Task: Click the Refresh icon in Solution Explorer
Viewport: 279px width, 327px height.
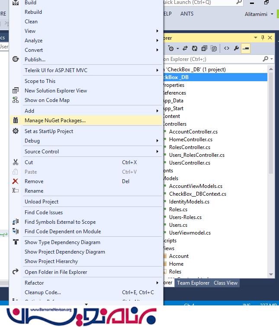Action: tap(195, 48)
